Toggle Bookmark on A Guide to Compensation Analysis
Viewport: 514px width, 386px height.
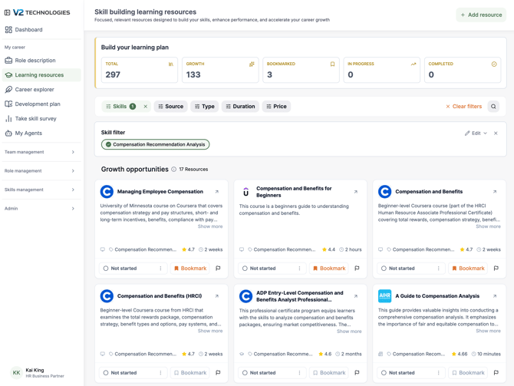pos(468,372)
